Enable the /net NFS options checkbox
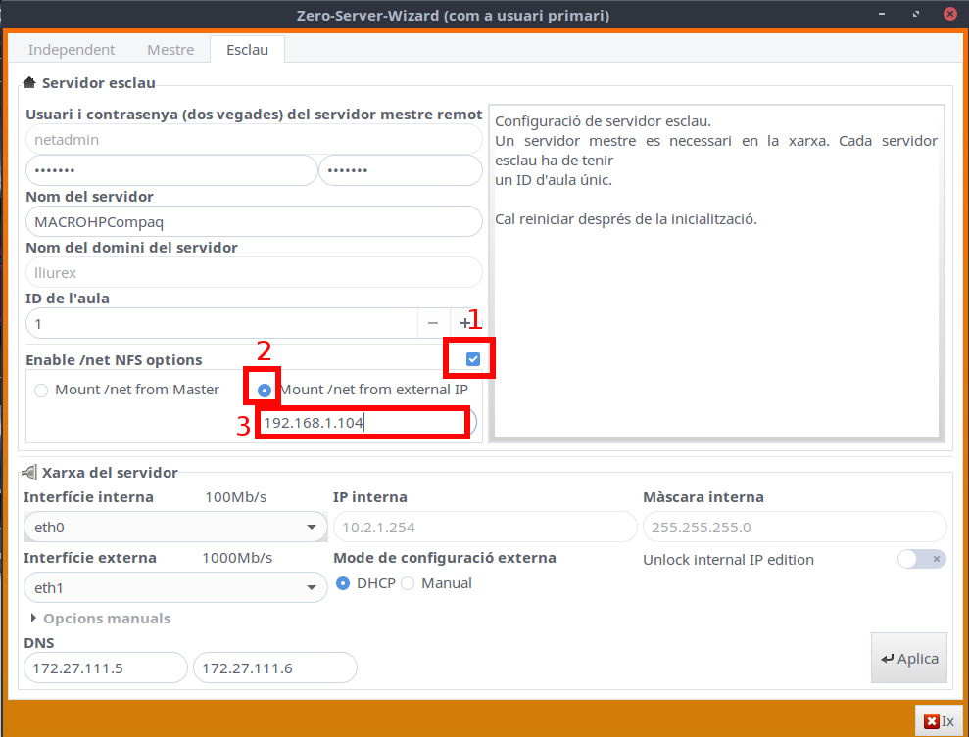 click(x=473, y=360)
